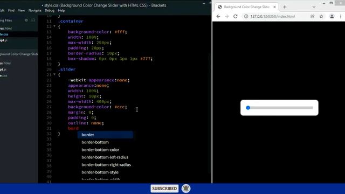Collapse the .slider rule fold arrow
This screenshot has width=345, height=194.
click(x=54, y=74)
